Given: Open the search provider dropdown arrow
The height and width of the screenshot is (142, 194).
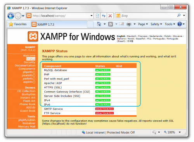Looking at the screenshot, I should tap(184, 16).
